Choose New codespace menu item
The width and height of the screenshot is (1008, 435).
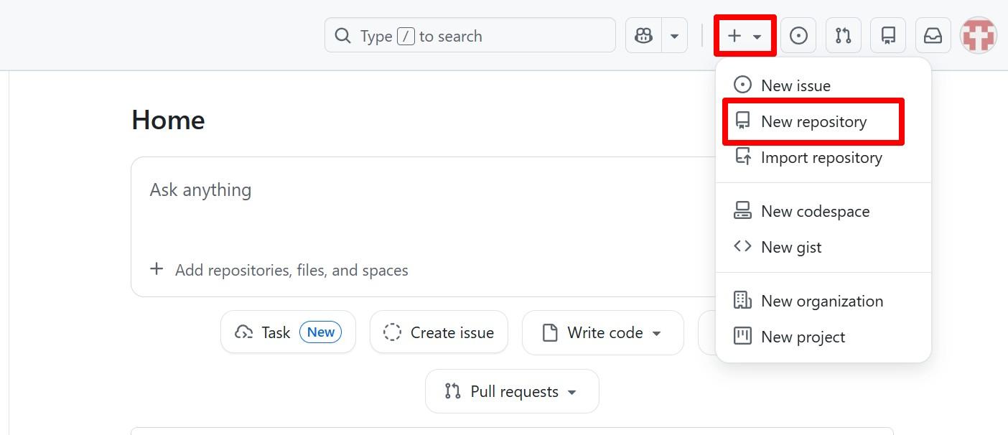815,212
